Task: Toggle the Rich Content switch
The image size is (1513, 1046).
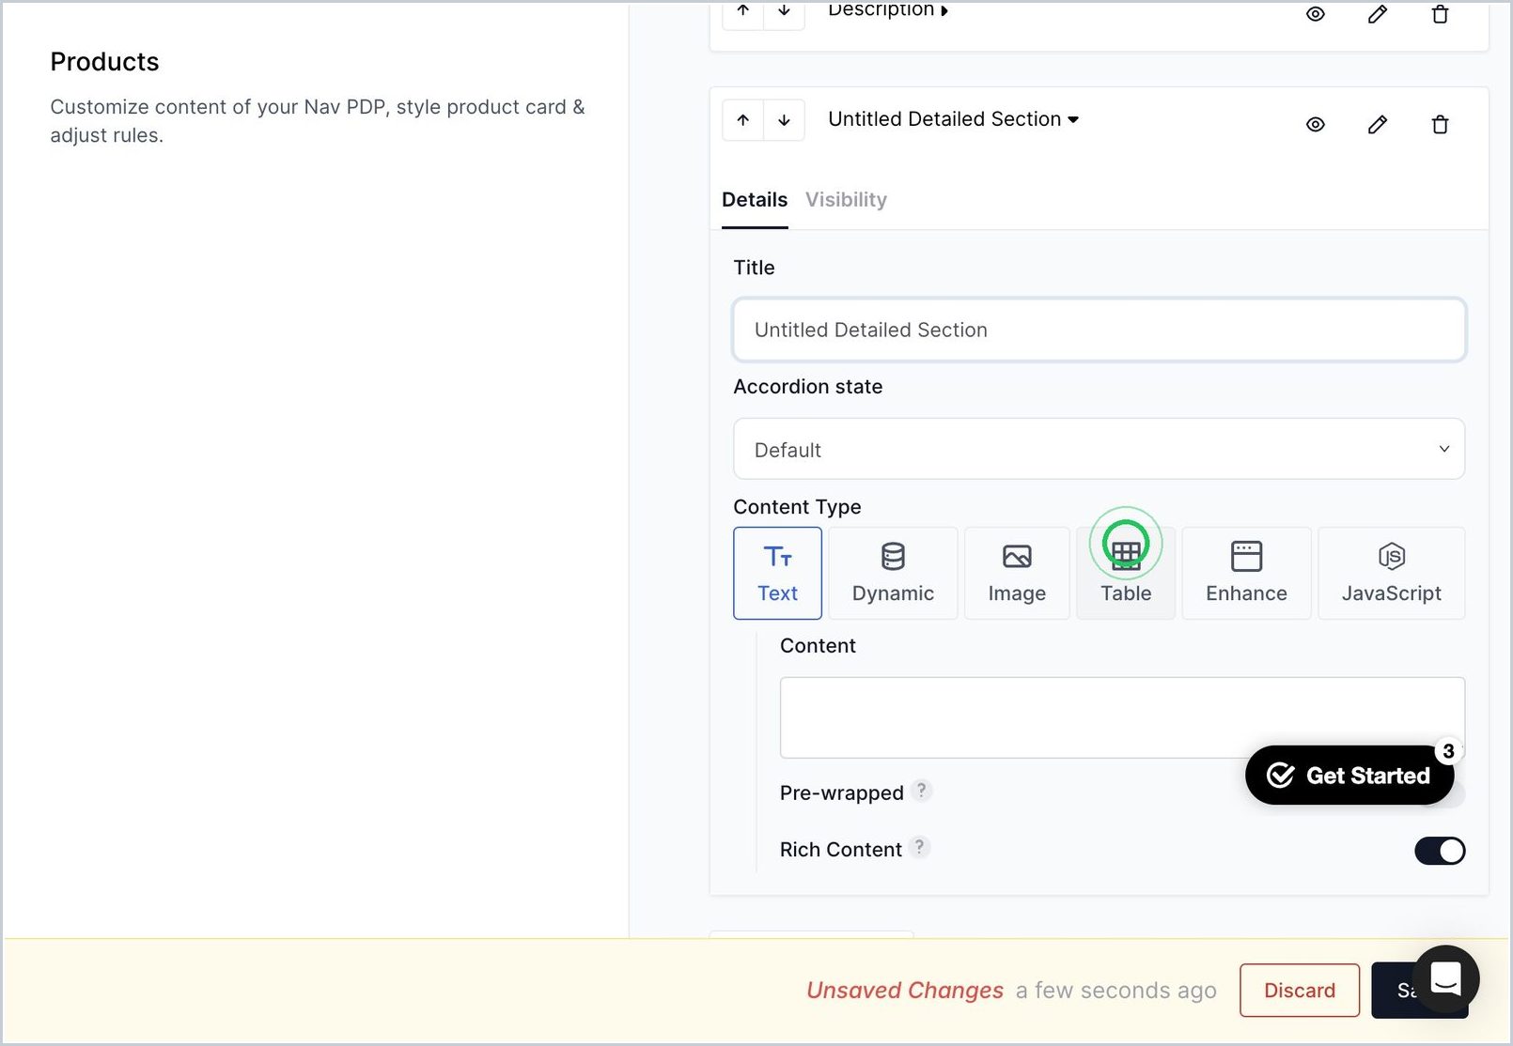Action: pos(1440,851)
